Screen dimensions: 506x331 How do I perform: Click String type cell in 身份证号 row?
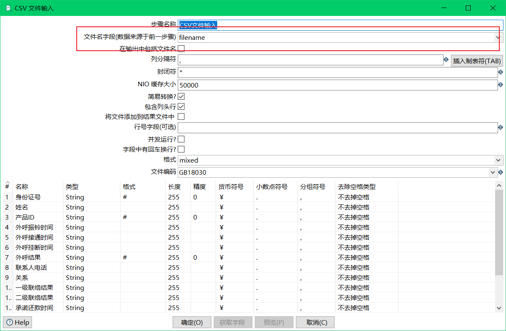(x=92, y=197)
